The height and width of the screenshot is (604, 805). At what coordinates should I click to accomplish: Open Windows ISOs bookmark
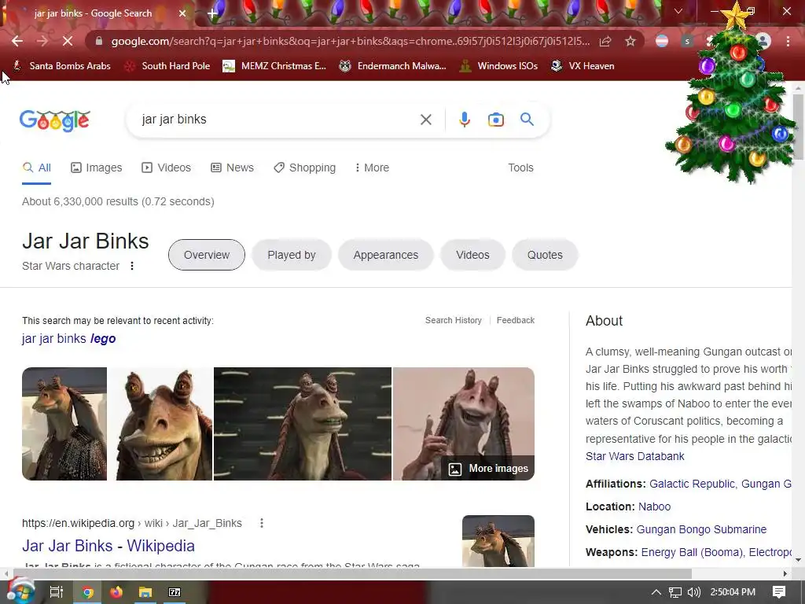click(x=498, y=66)
